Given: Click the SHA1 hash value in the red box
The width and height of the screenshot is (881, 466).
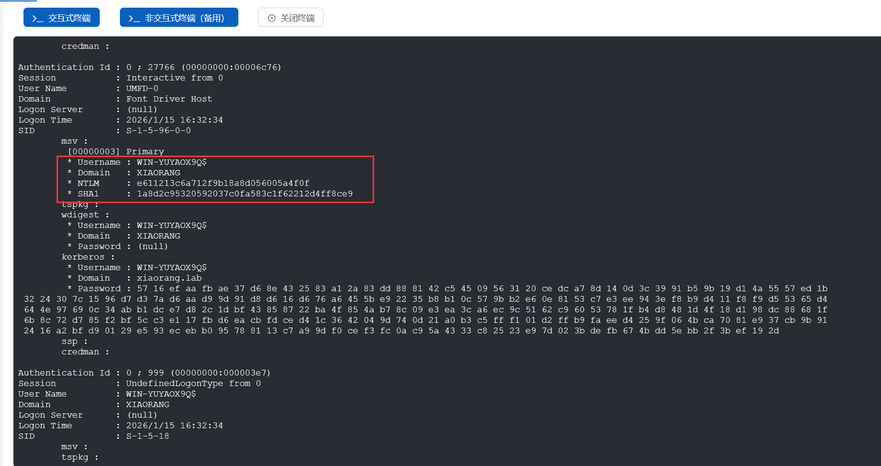Looking at the screenshot, I should coord(244,194).
